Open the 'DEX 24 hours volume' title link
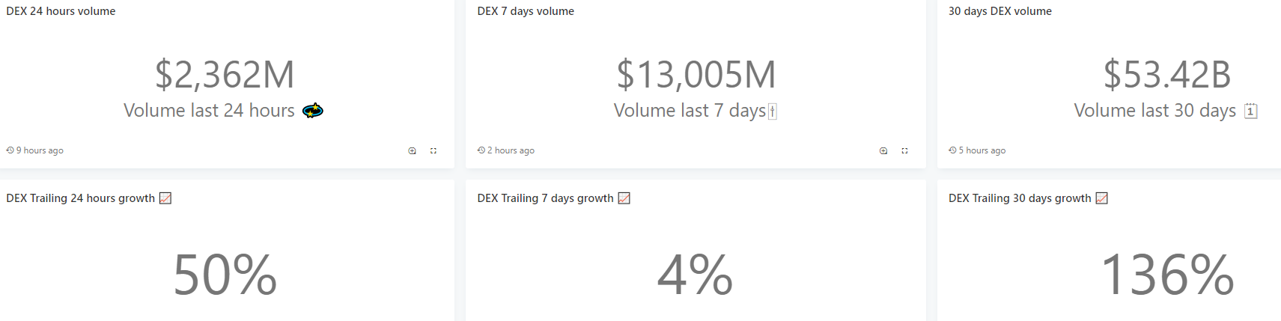 coord(61,11)
